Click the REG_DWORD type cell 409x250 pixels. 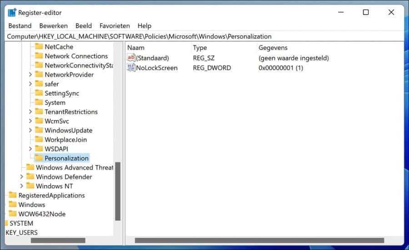coord(212,68)
